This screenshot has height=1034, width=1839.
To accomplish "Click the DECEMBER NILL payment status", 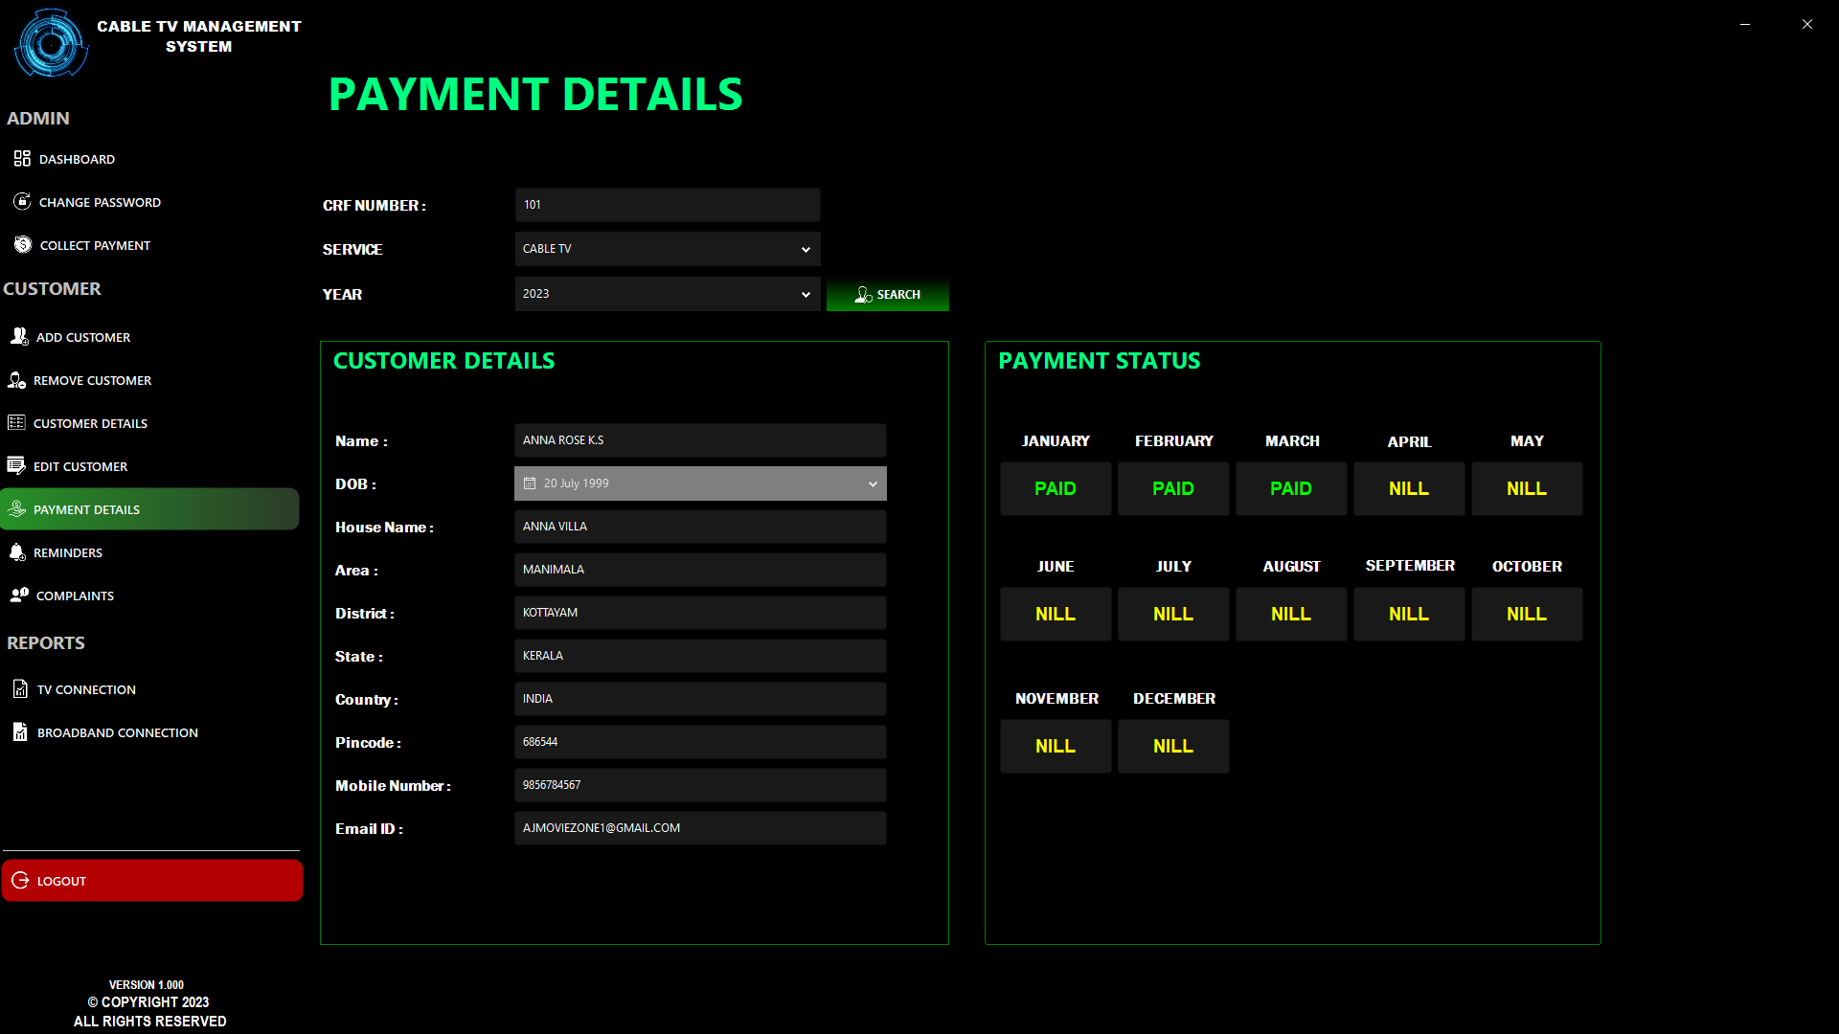I will pos(1172,746).
